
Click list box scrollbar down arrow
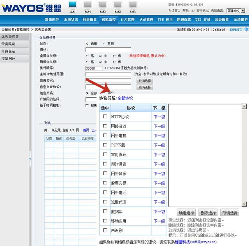pyautogui.click(x=244, y=204)
